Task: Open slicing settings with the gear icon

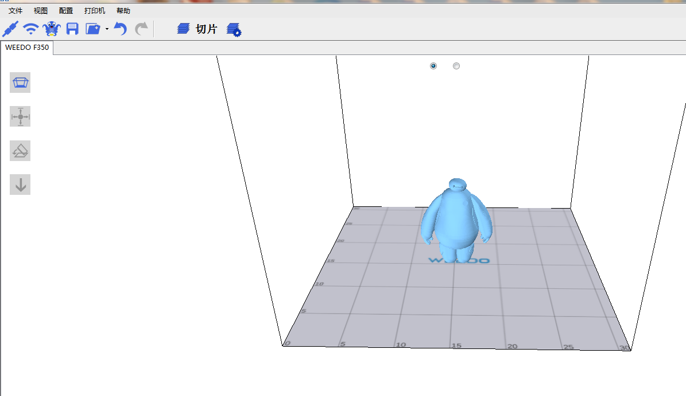Action: [234, 30]
